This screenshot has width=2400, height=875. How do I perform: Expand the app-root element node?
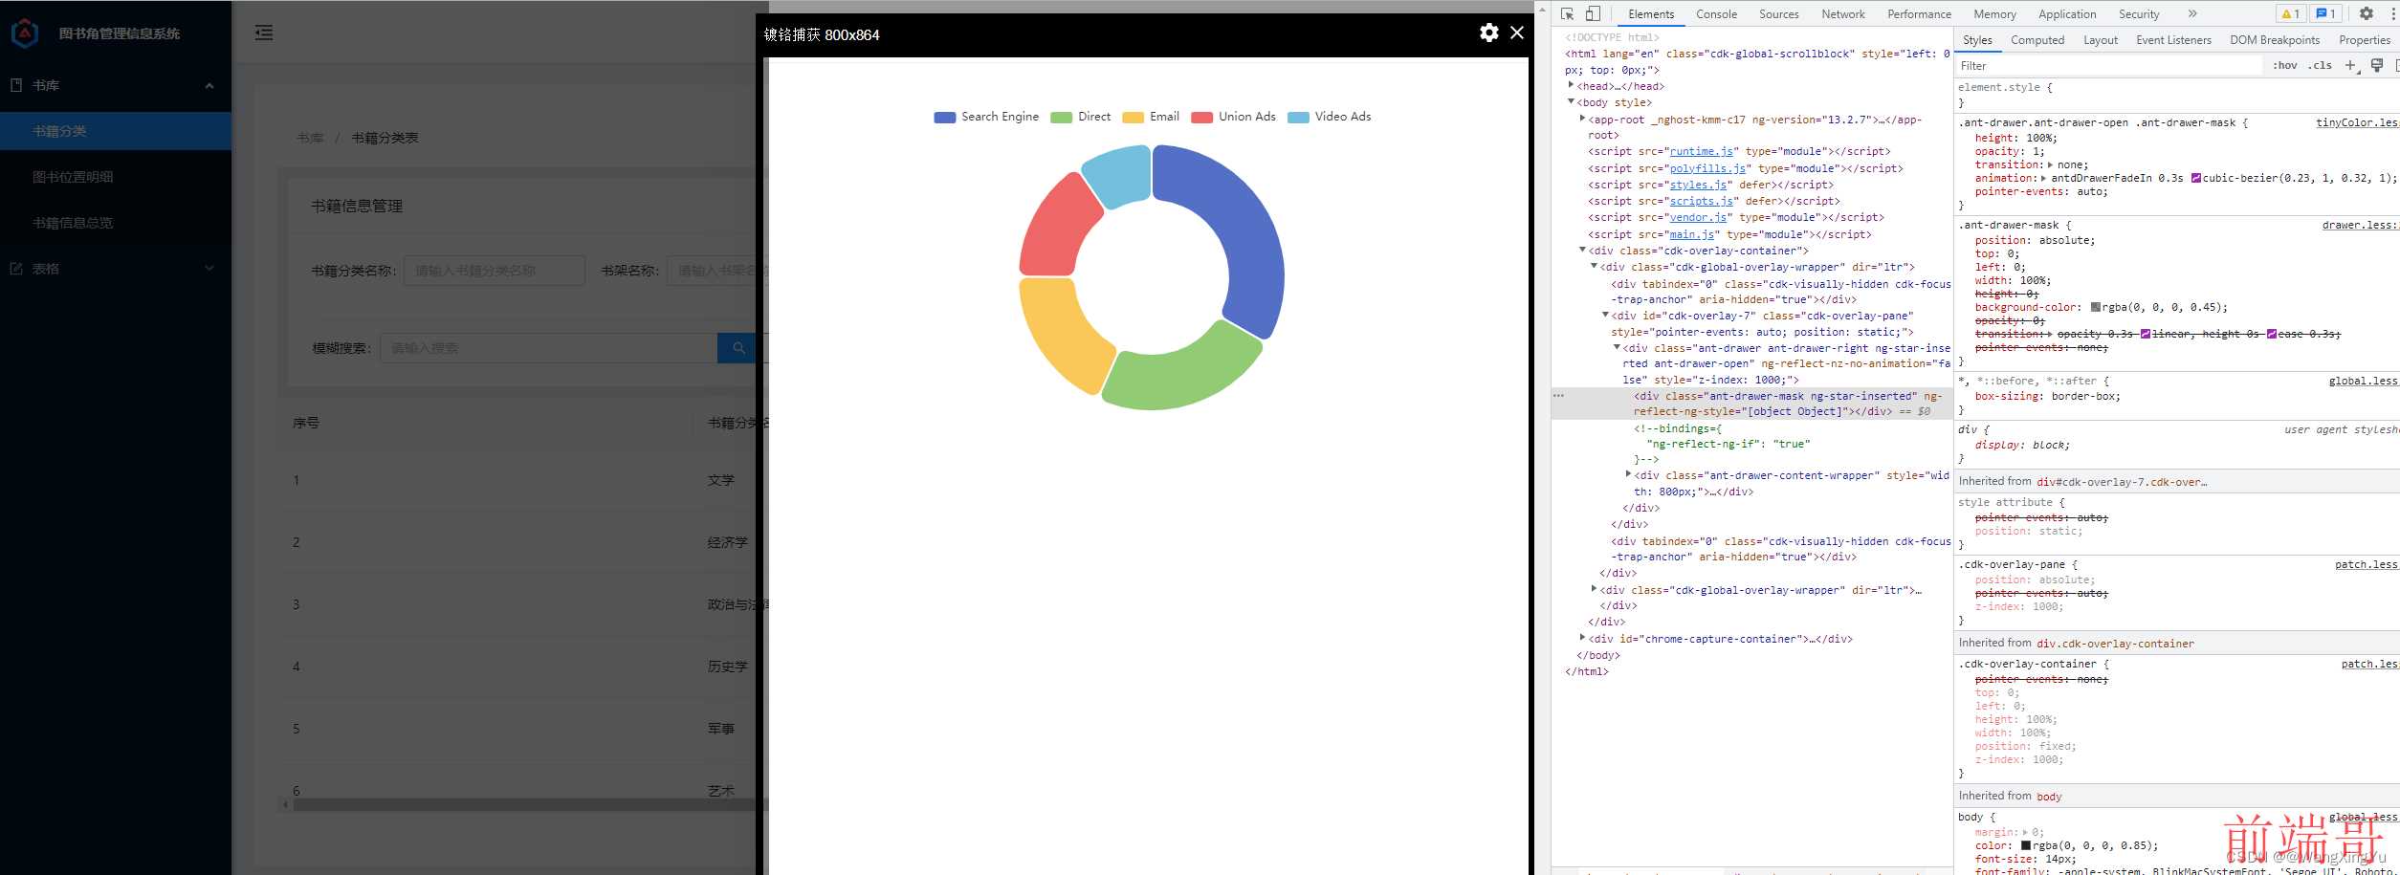[x=1582, y=119]
